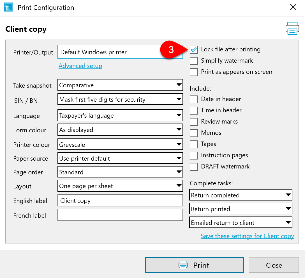Close the Print Configuration dialog with X
This screenshot has height=278, width=305.
293,7
